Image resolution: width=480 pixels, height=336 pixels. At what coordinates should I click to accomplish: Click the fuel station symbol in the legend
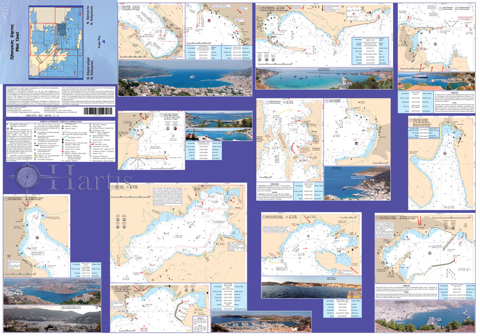(62, 141)
